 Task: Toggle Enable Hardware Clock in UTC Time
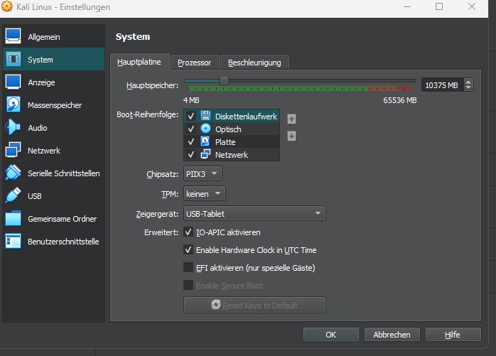188,249
